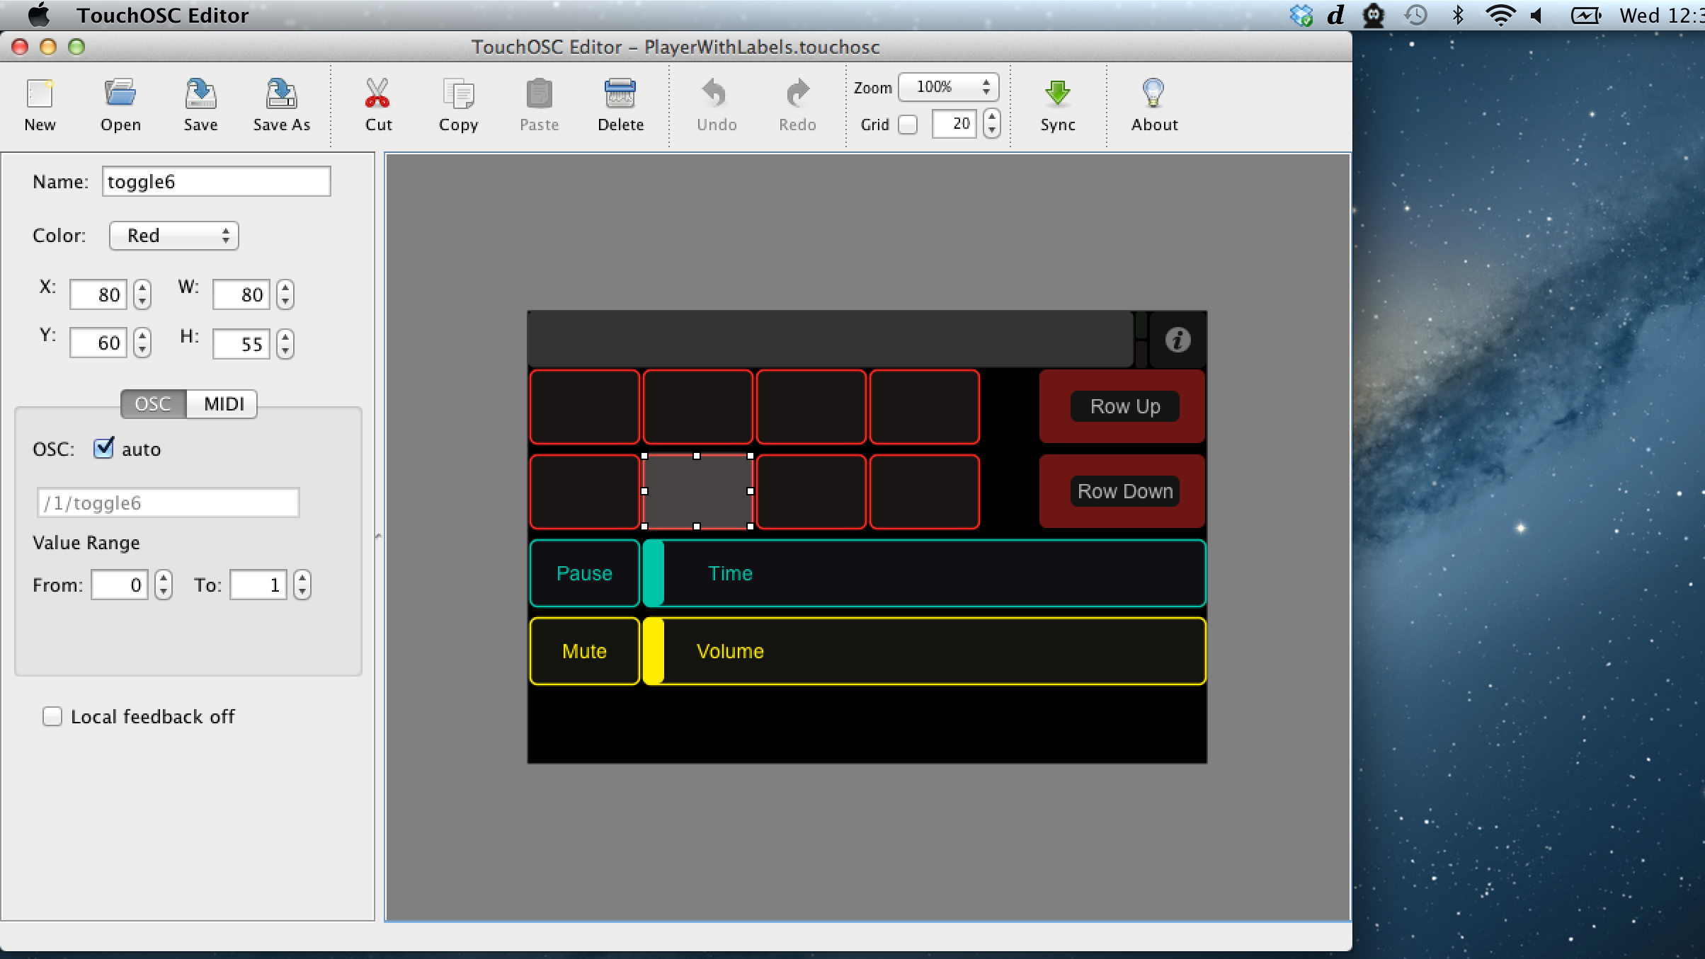Click the New layout toolbar icon
The image size is (1705, 959).
click(x=40, y=94)
